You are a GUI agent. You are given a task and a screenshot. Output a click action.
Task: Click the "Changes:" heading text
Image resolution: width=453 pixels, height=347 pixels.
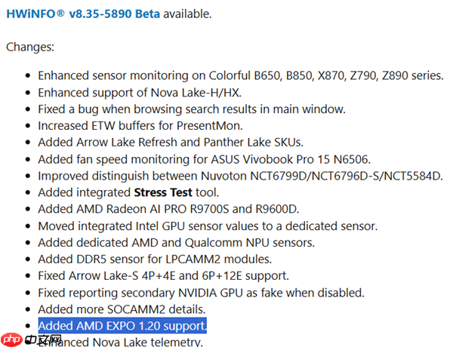click(x=30, y=47)
